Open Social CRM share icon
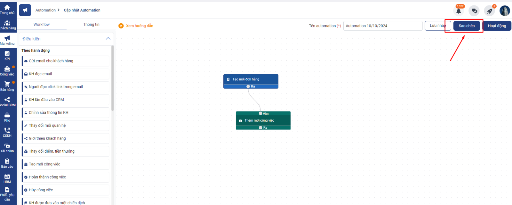The width and height of the screenshot is (512, 205). tap(7, 102)
